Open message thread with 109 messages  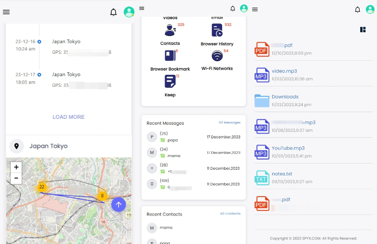click(194, 184)
